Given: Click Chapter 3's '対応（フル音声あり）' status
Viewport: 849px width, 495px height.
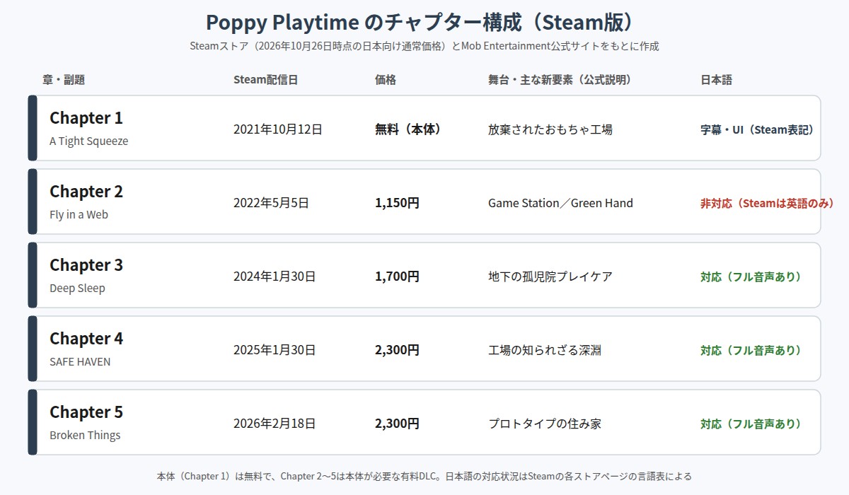Looking at the screenshot, I should point(751,277).
